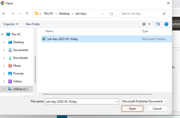Go back using the back arrow
180x118 pixels.
[x=4, y=14]
